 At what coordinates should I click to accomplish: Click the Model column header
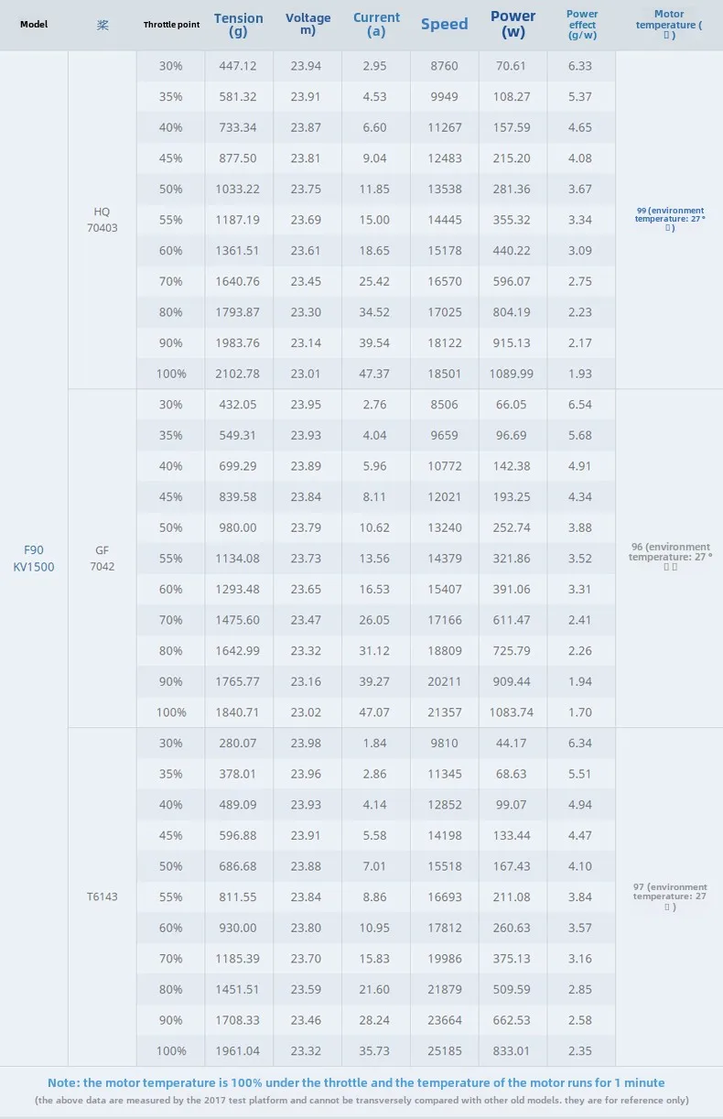pyautogui.click(x=34, y=25)
